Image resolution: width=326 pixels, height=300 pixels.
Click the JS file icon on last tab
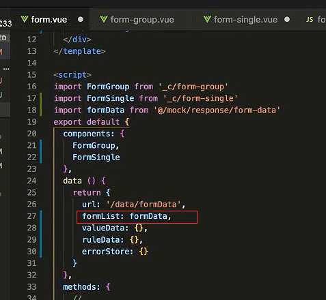[310, 20]
